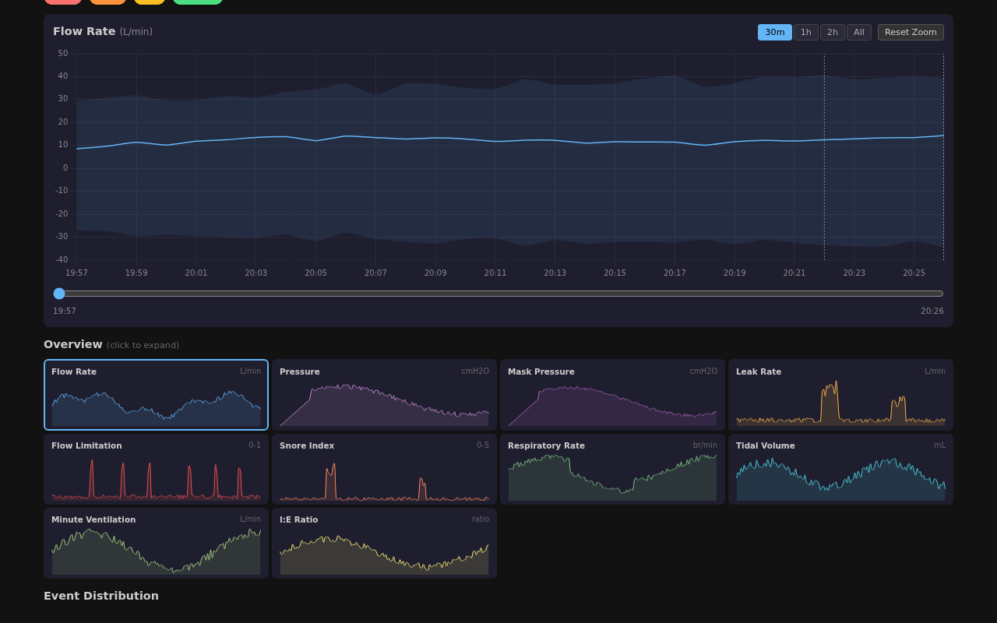Click the dashed vertical marker near 20:22
The image size is (997, 623).
(824, 157)
